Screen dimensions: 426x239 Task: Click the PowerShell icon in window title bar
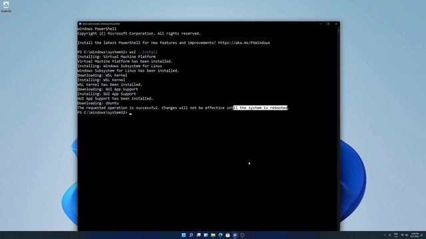pyautogui.click(x=80, y=24)
